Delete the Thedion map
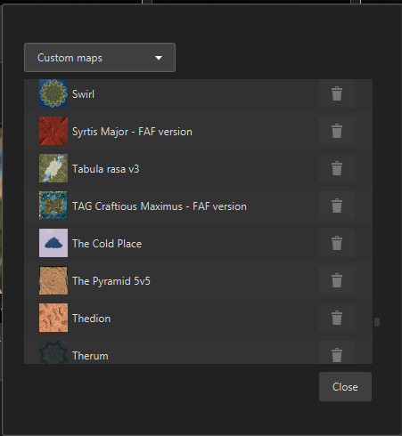 tap(337, 318)
